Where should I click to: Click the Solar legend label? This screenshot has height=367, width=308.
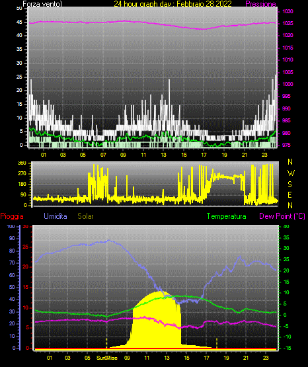coord(86,216)
